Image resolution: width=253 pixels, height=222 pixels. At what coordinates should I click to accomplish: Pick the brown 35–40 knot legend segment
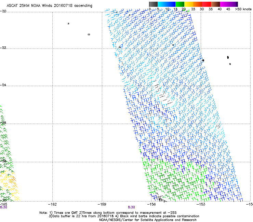215,4
